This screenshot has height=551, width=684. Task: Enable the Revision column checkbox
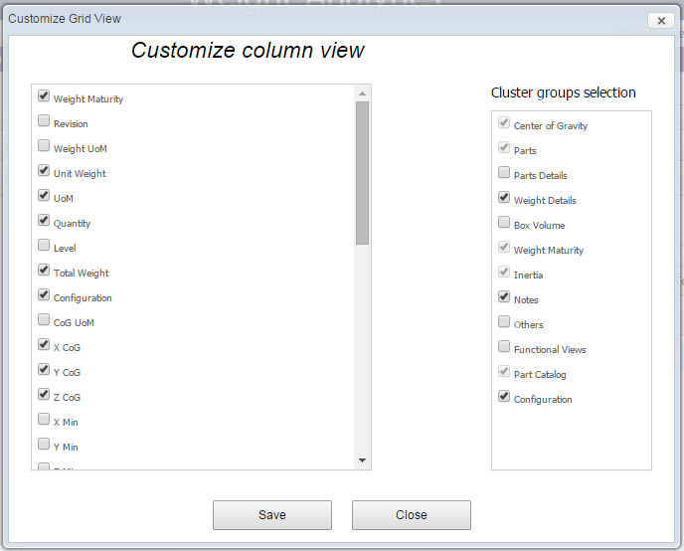pos(44,122)
